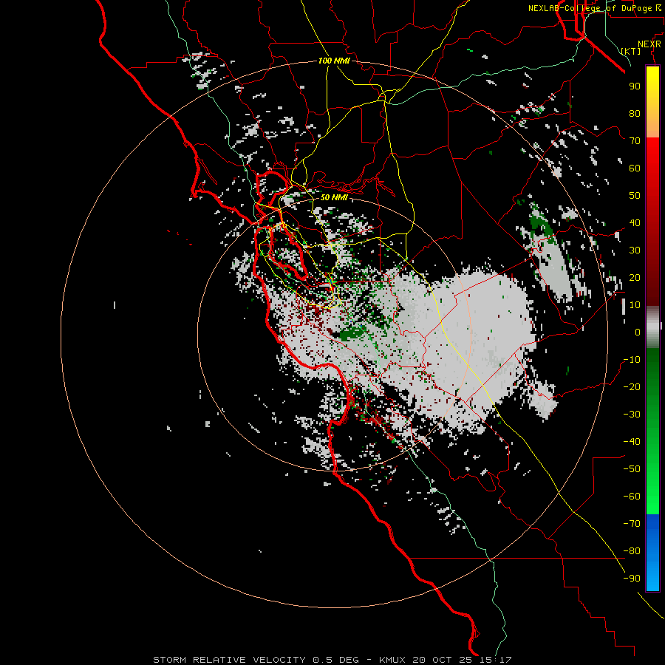Click the "100 NMI" range ring label
The height and width of the screenshot is (665, 665).
coord(334,61)
